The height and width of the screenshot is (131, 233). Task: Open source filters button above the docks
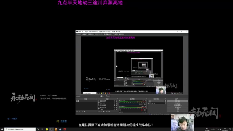pyautogui.click(x=107, y=96)
